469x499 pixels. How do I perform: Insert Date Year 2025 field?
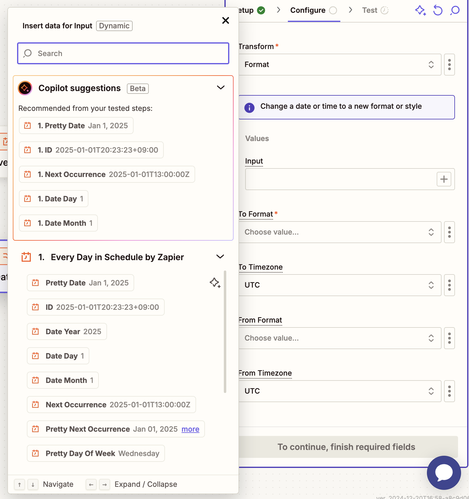point(67,331)
